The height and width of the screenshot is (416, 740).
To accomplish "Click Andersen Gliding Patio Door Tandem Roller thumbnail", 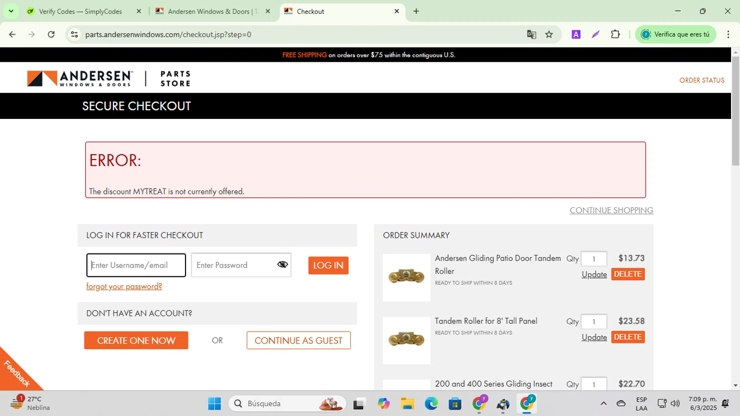I will [407, 277].
